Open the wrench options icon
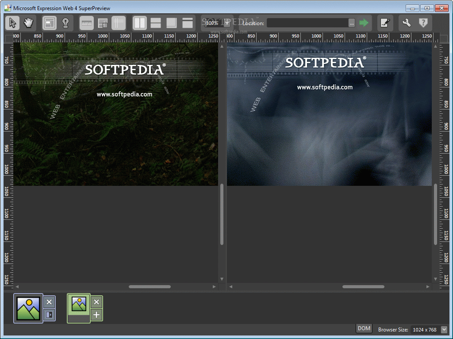The image size is (453, 339). coord(407,23)
